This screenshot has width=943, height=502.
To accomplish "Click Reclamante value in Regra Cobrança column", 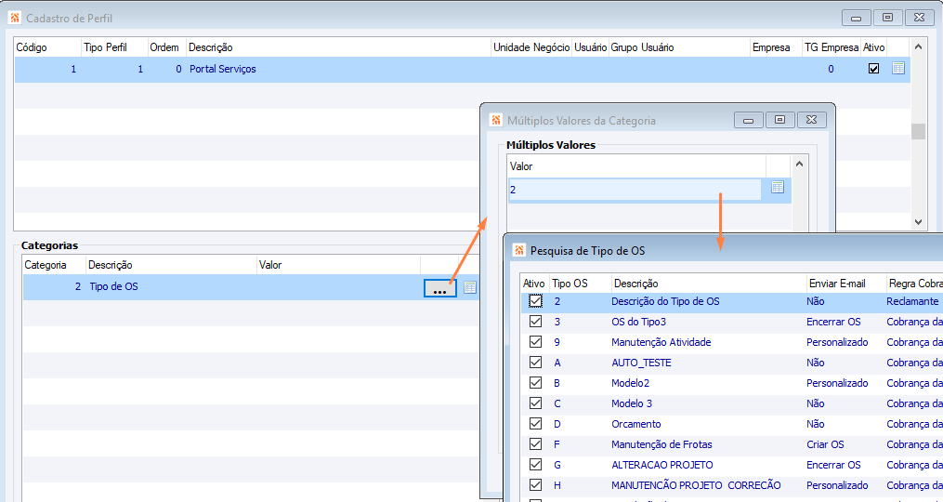I will tap(912, 301).
